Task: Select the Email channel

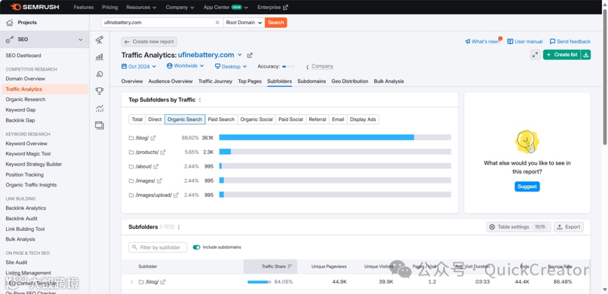Action: [338, 119]
